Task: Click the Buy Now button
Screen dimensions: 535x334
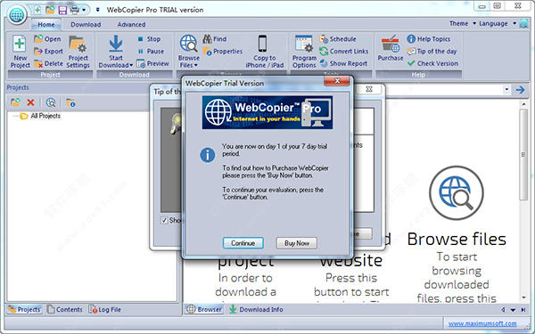Action: point(297,243)
